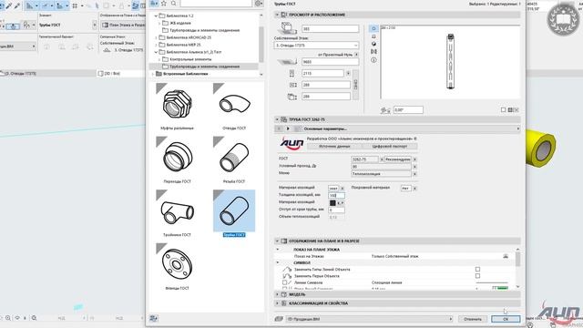583x328 pixels.
Task: Open the Контрольные элементы folder
Action: (x=190, y=59)
